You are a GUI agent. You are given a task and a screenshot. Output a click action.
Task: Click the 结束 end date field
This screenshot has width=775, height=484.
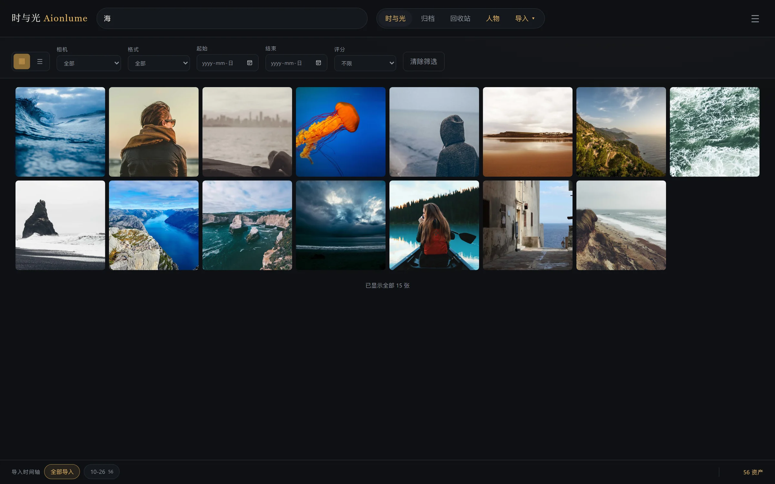(x=296, y=63)
